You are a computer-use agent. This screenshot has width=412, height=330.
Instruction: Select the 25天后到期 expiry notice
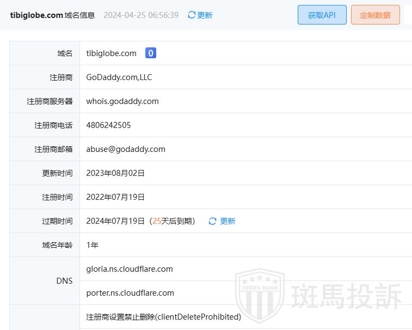pos(173,221)
